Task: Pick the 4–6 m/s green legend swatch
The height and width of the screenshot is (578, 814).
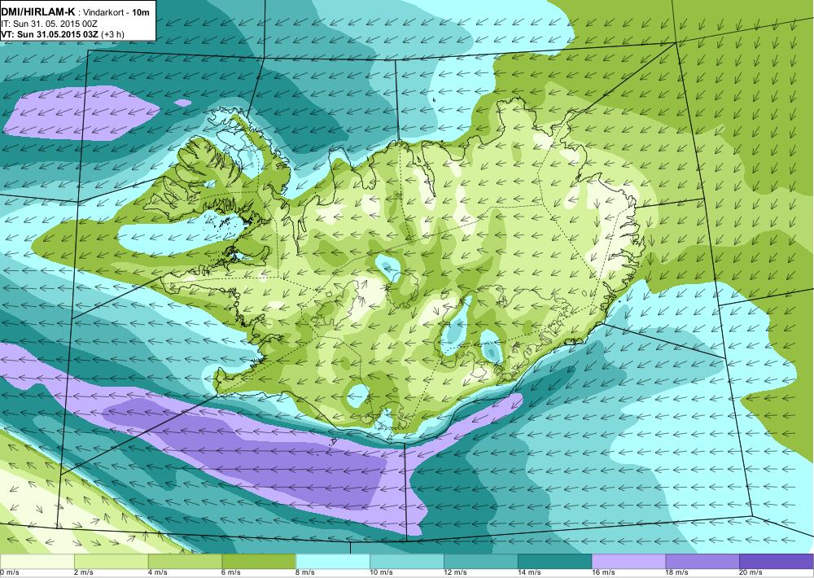Action: click(x=185, y=561)
